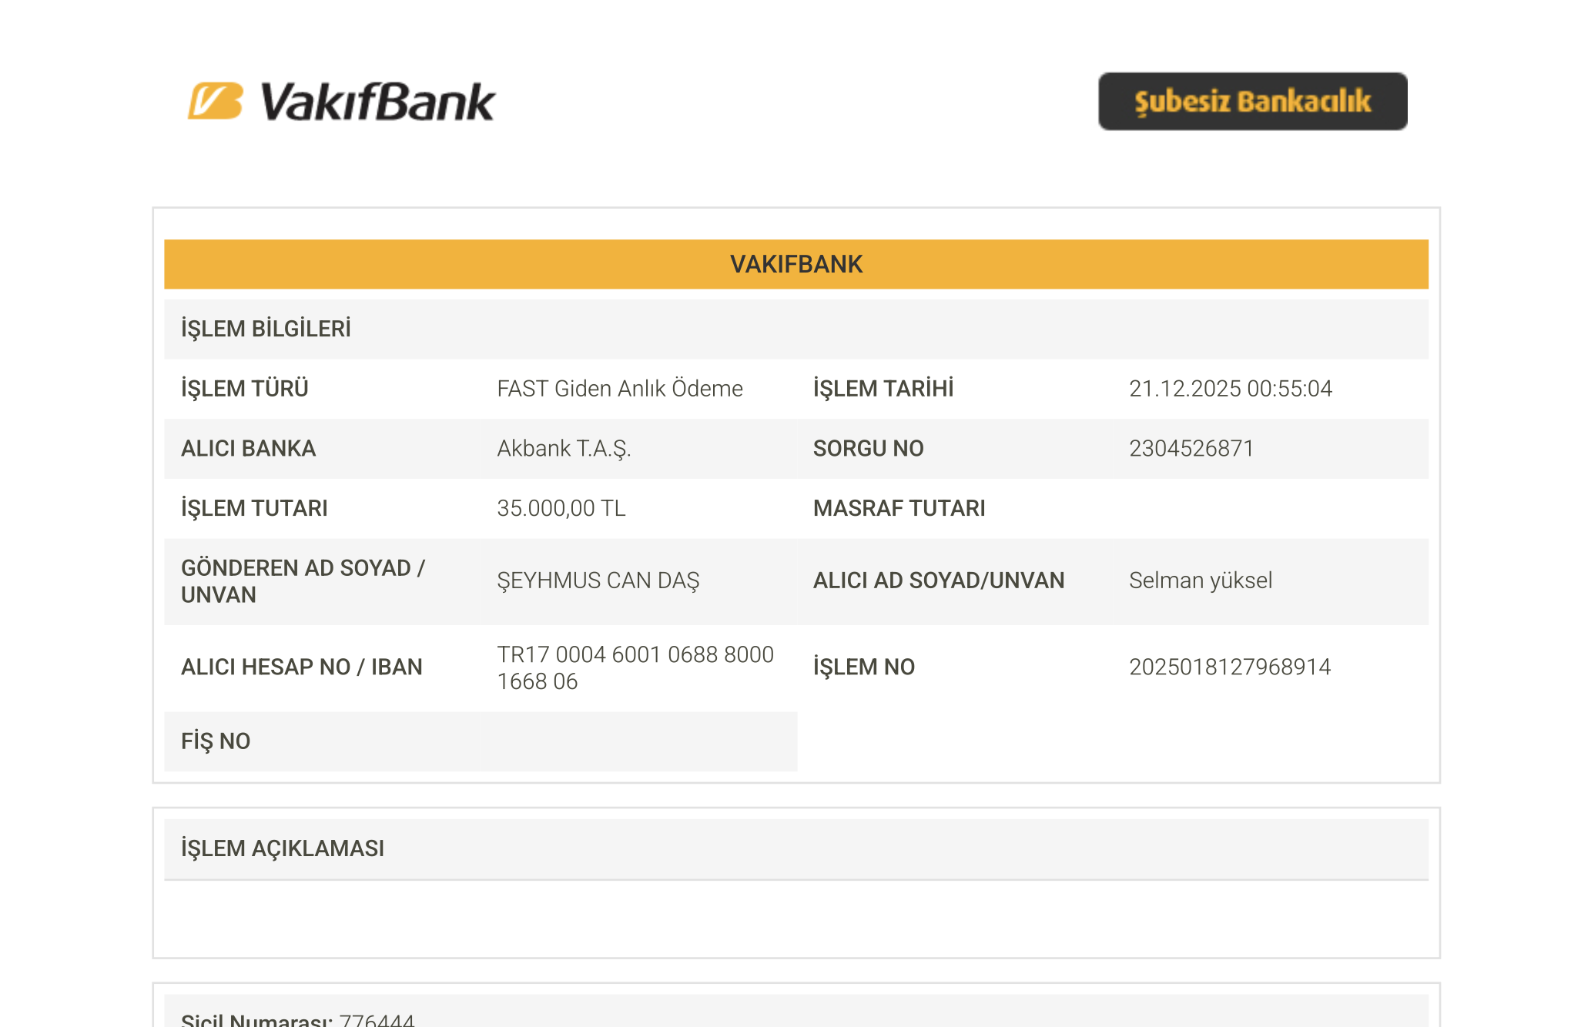Image resolution: width=1571 pixels, height=1027 pixels.
Task: Select the bank name Akbank T.A.Ş.
Action: tap(564, 449)
